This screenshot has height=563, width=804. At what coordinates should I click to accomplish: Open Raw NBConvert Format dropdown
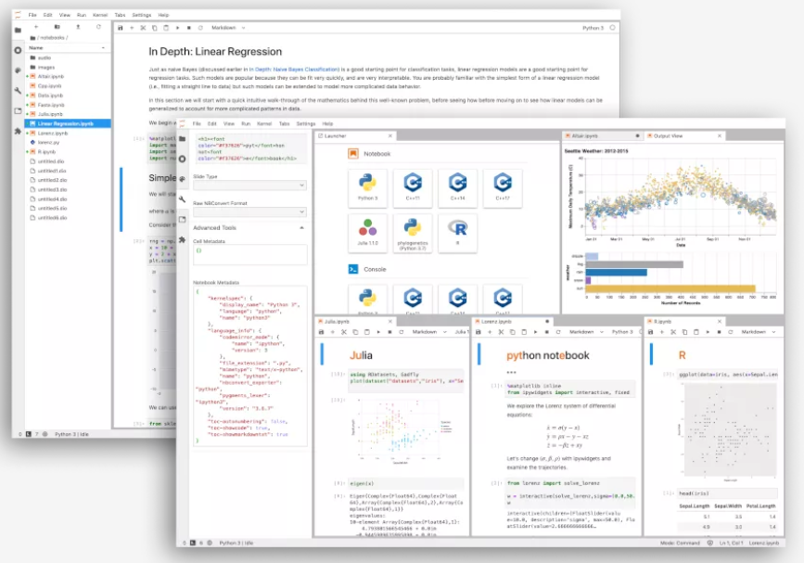click(x=249, y=211)
